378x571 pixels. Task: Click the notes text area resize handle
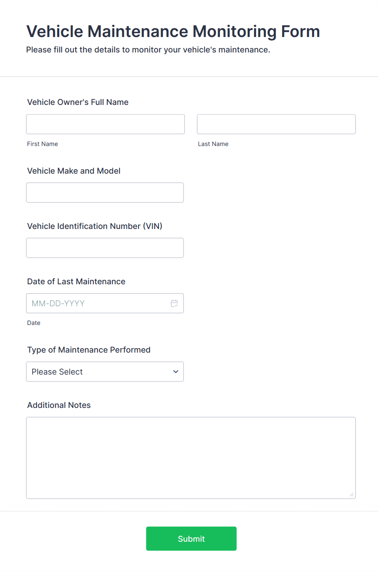tap(351, 495)
